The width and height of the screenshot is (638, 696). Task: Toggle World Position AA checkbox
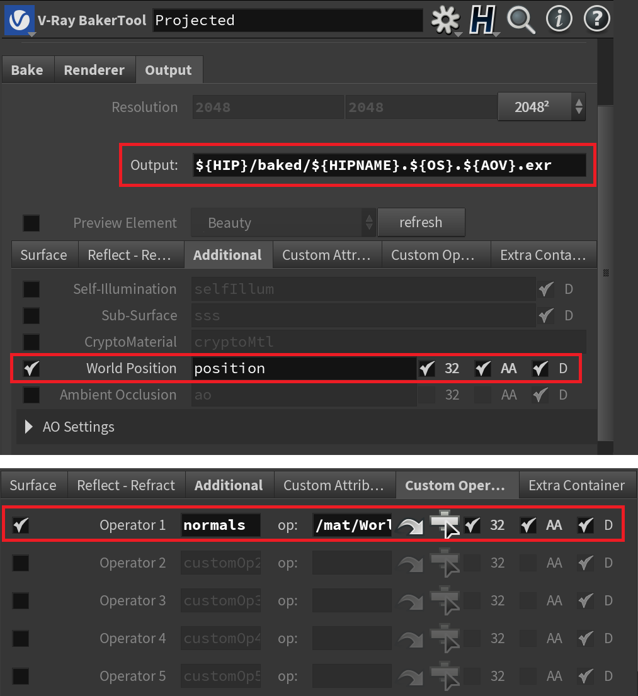(483, 368)
